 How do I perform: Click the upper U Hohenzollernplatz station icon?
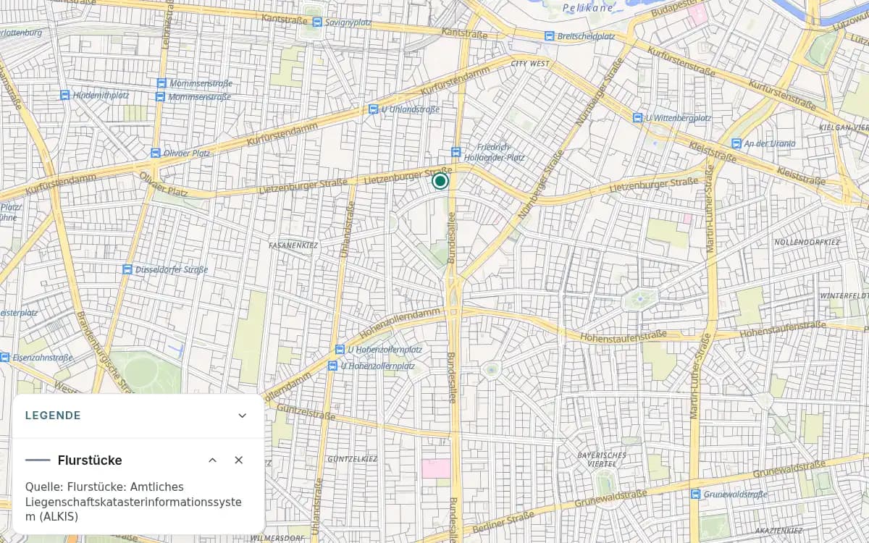(340, 350)
